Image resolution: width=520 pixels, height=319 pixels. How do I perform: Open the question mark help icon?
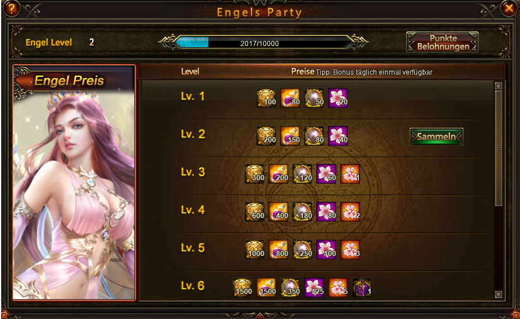pos(11,8)
